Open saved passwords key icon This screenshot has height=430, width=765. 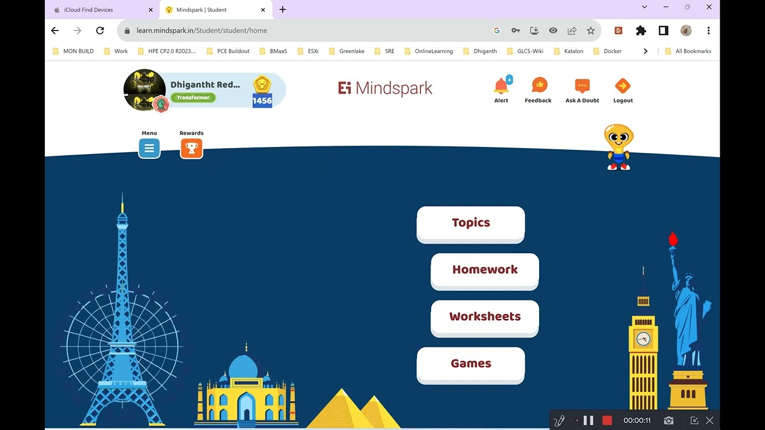tap(515, 30)
